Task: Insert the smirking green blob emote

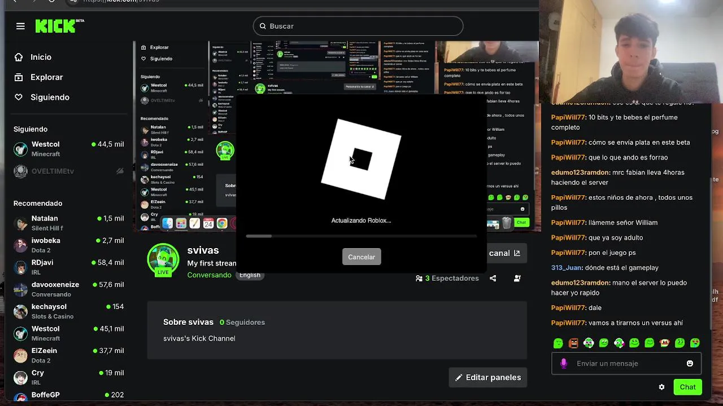Action: [680, 343]
